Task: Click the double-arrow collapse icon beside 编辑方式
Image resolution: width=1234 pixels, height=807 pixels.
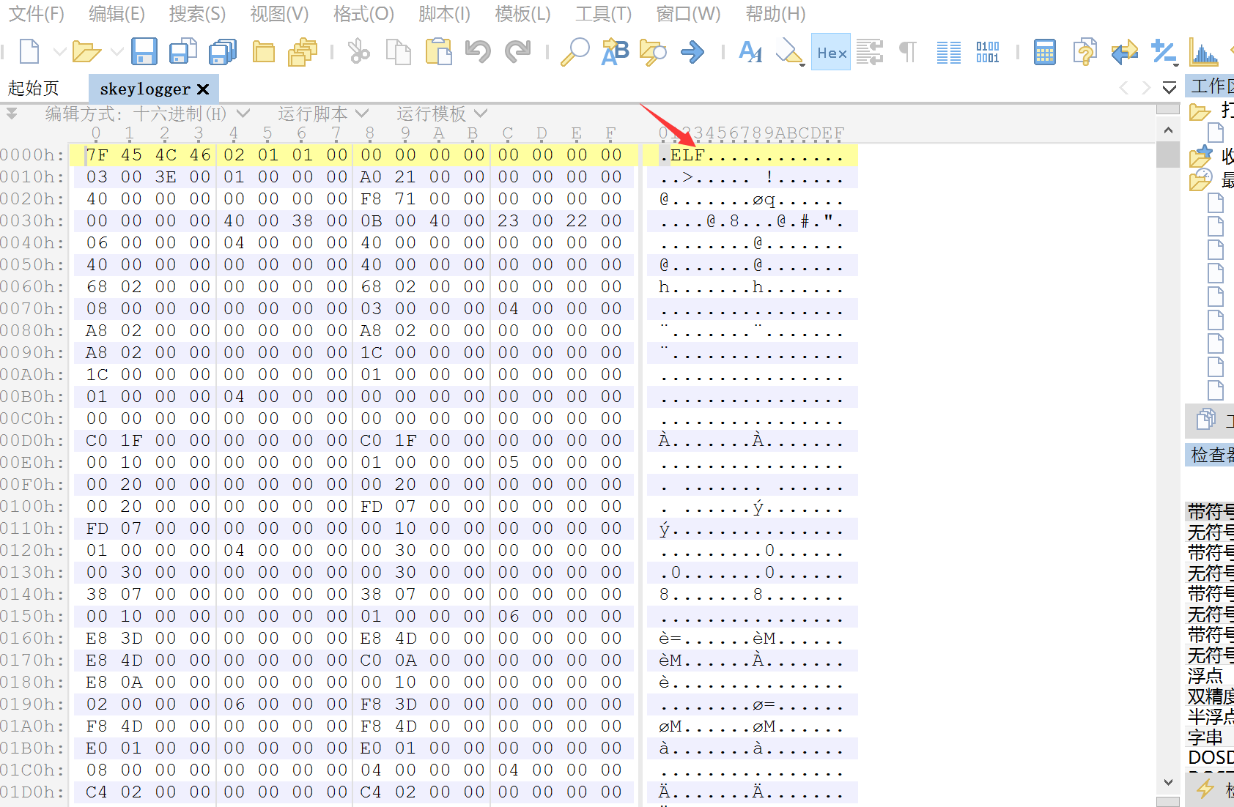Action: tap(12, 114)
